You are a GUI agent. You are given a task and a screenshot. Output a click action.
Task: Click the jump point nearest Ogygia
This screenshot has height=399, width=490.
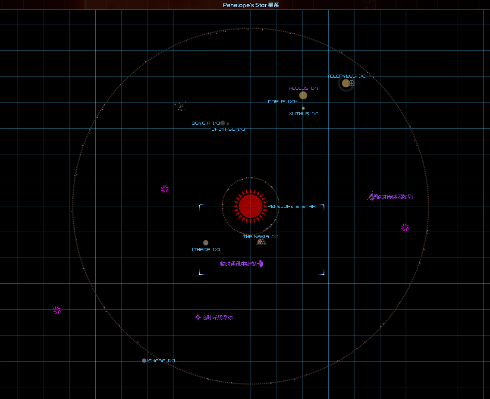164,189
